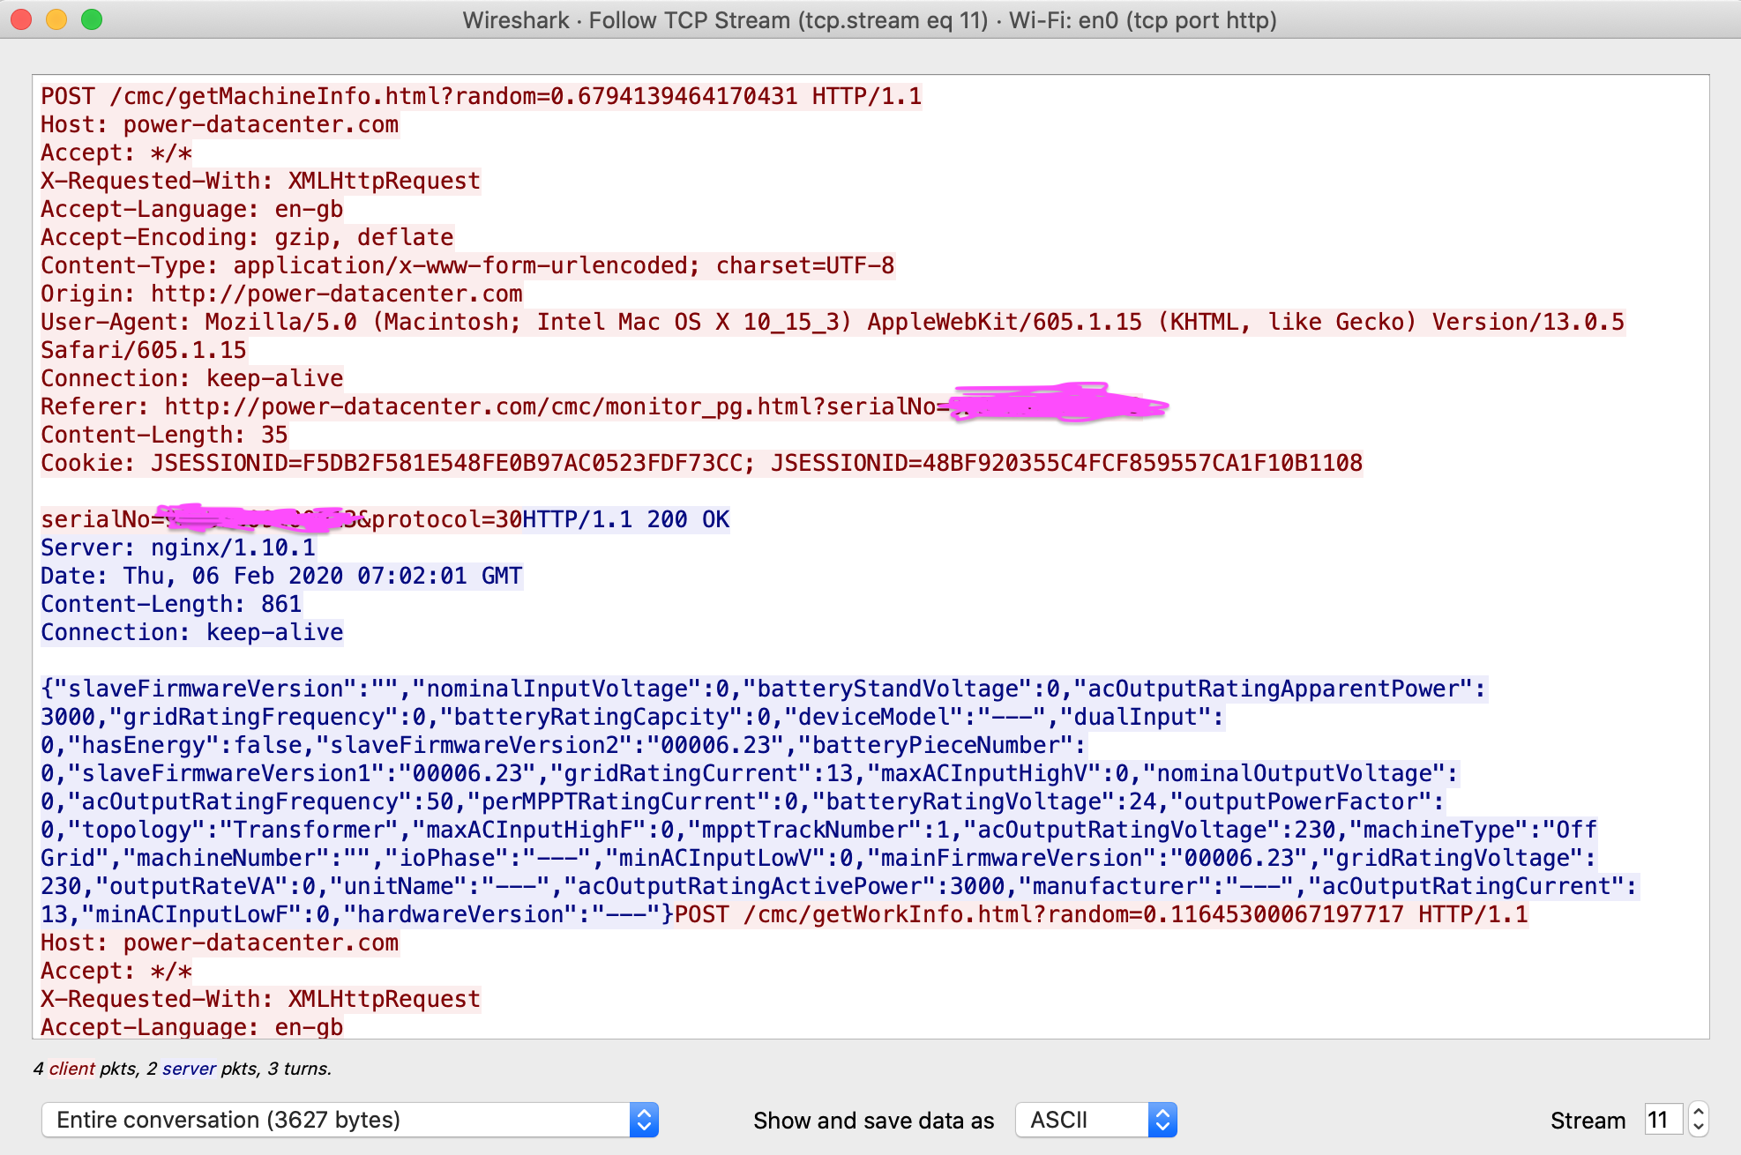
Task: Click the slaveFirmwareVersion JSON line
Action: (764, 689)
